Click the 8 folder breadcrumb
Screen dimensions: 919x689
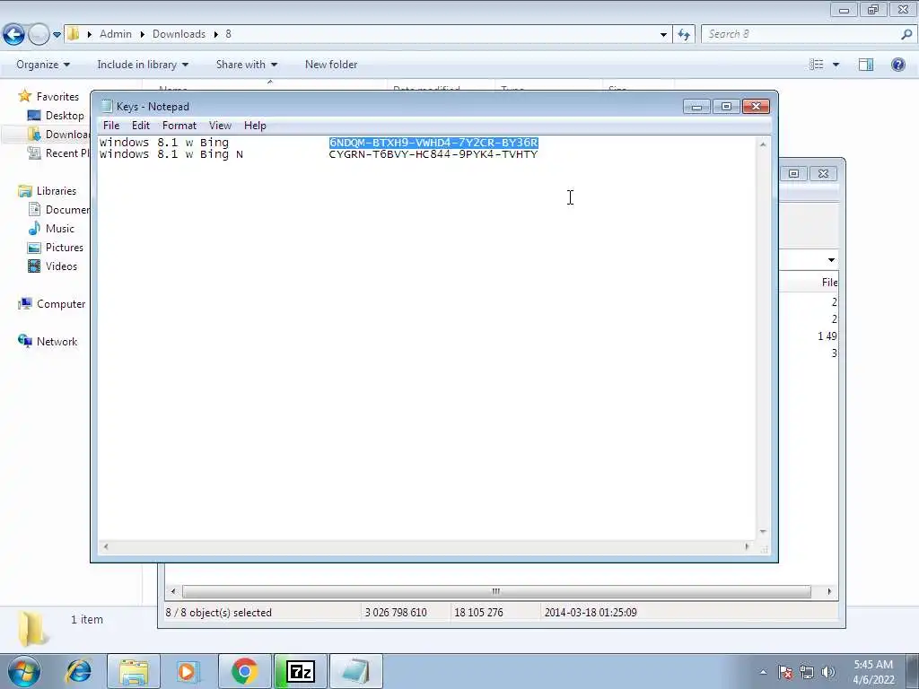[x=229, y=34]
